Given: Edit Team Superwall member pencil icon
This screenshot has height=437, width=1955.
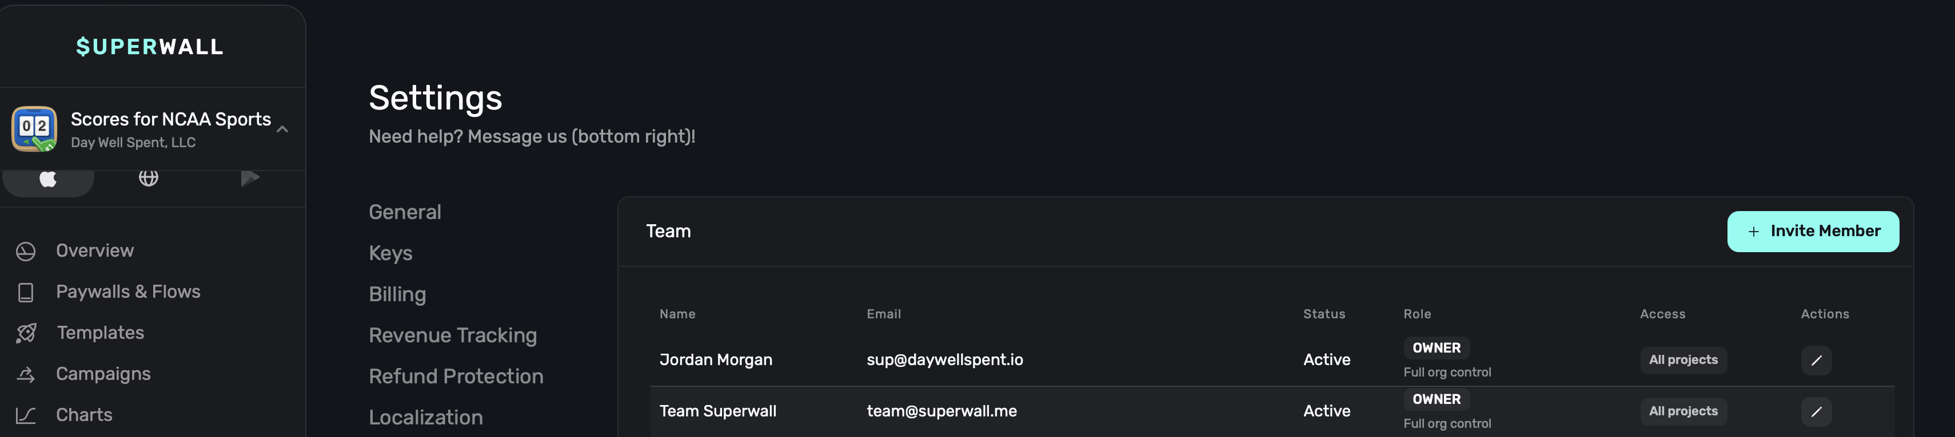Looking at the screenshot, I should click(x=1816, y=412).
